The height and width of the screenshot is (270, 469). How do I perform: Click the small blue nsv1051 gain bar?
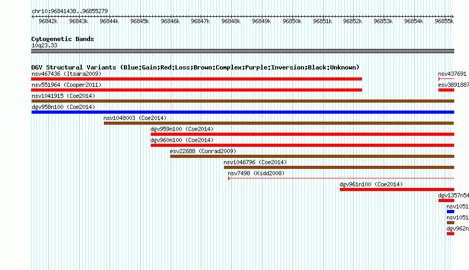point(451,212)
